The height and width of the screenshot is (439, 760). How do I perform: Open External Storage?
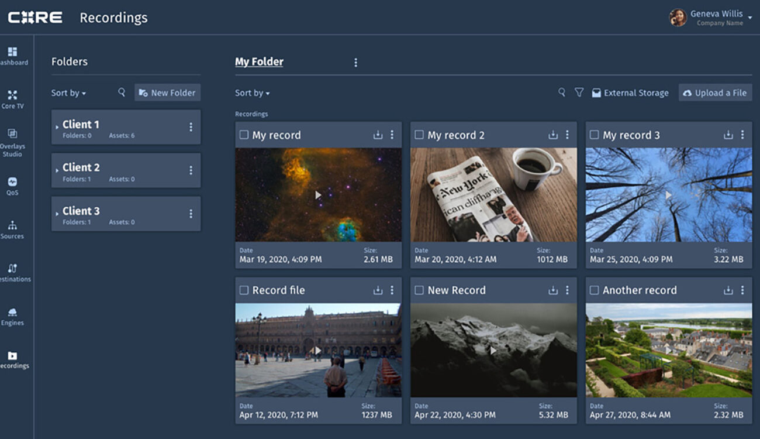click(630, 92)
